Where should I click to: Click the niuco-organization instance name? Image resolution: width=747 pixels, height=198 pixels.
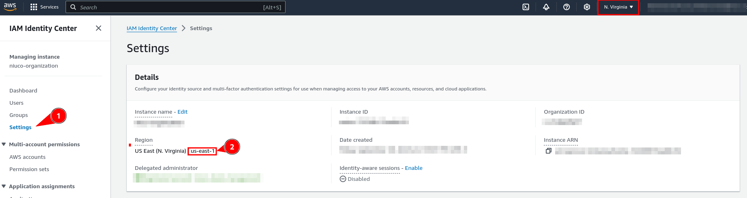(x=34, y=66)
